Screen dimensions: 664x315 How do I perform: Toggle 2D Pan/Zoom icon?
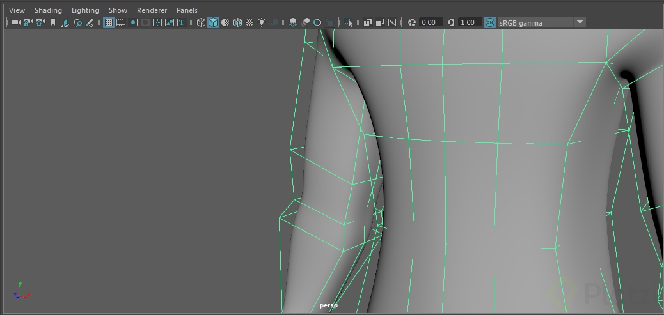point(77,22)
